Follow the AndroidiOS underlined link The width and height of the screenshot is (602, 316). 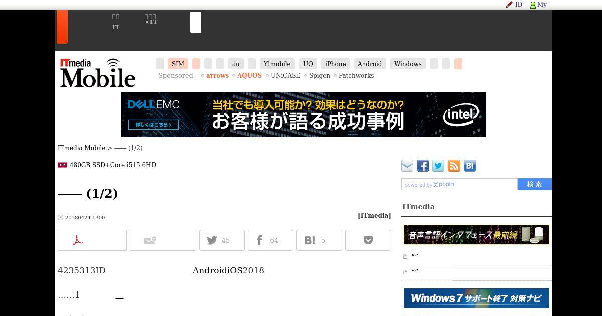[x=217, y=270]
